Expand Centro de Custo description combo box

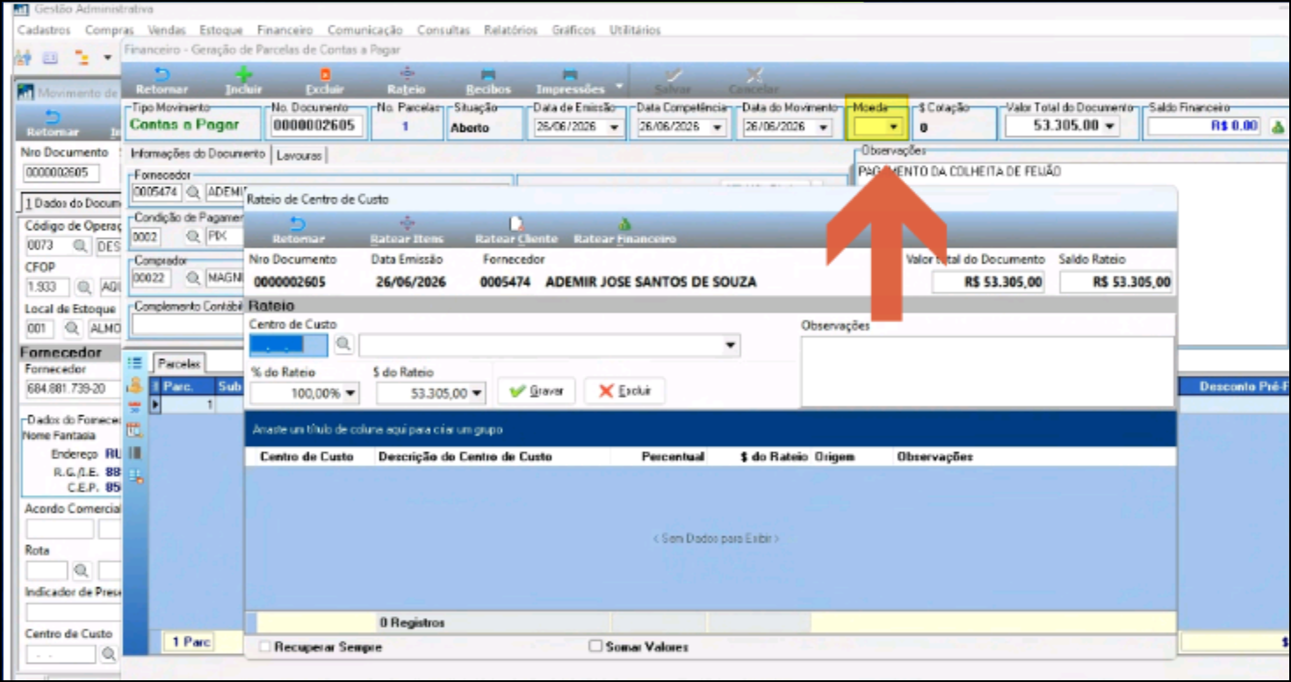(x=731, y=346)
